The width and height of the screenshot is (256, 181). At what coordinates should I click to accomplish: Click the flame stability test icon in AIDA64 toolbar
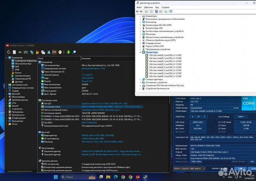coord(37,52)
